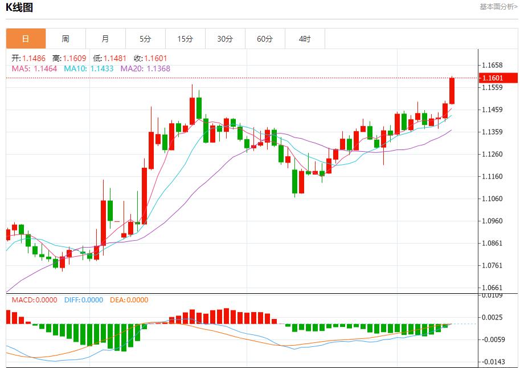Click the orange DEA value label
The height and width of the screenshot is (368, 520).
[x=129, y=300]
